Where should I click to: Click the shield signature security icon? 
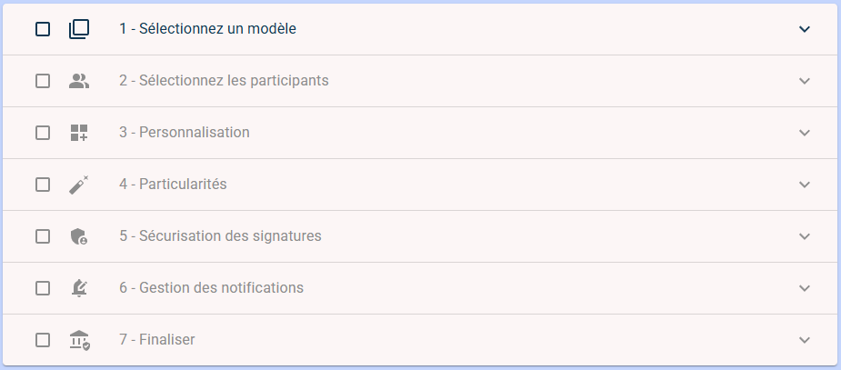pyautogui.click(x=79, y=236)
